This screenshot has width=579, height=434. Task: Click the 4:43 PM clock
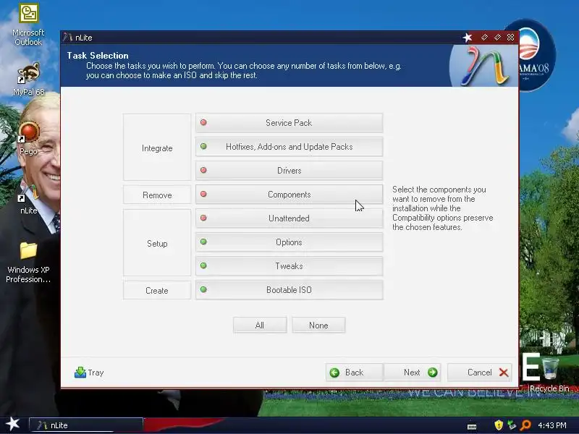pos(552,425)
